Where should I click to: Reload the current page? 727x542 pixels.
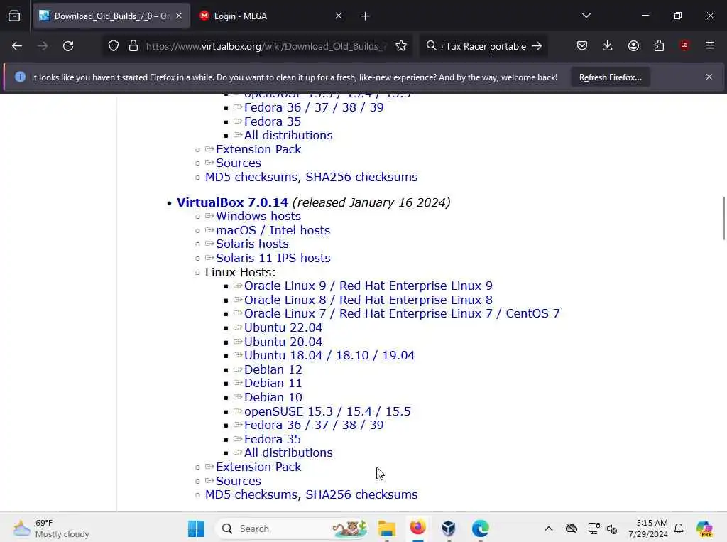click(x=68, y=46)
